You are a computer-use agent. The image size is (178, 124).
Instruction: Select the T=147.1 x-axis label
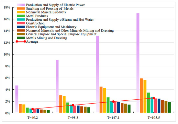(x=113, y=118)
